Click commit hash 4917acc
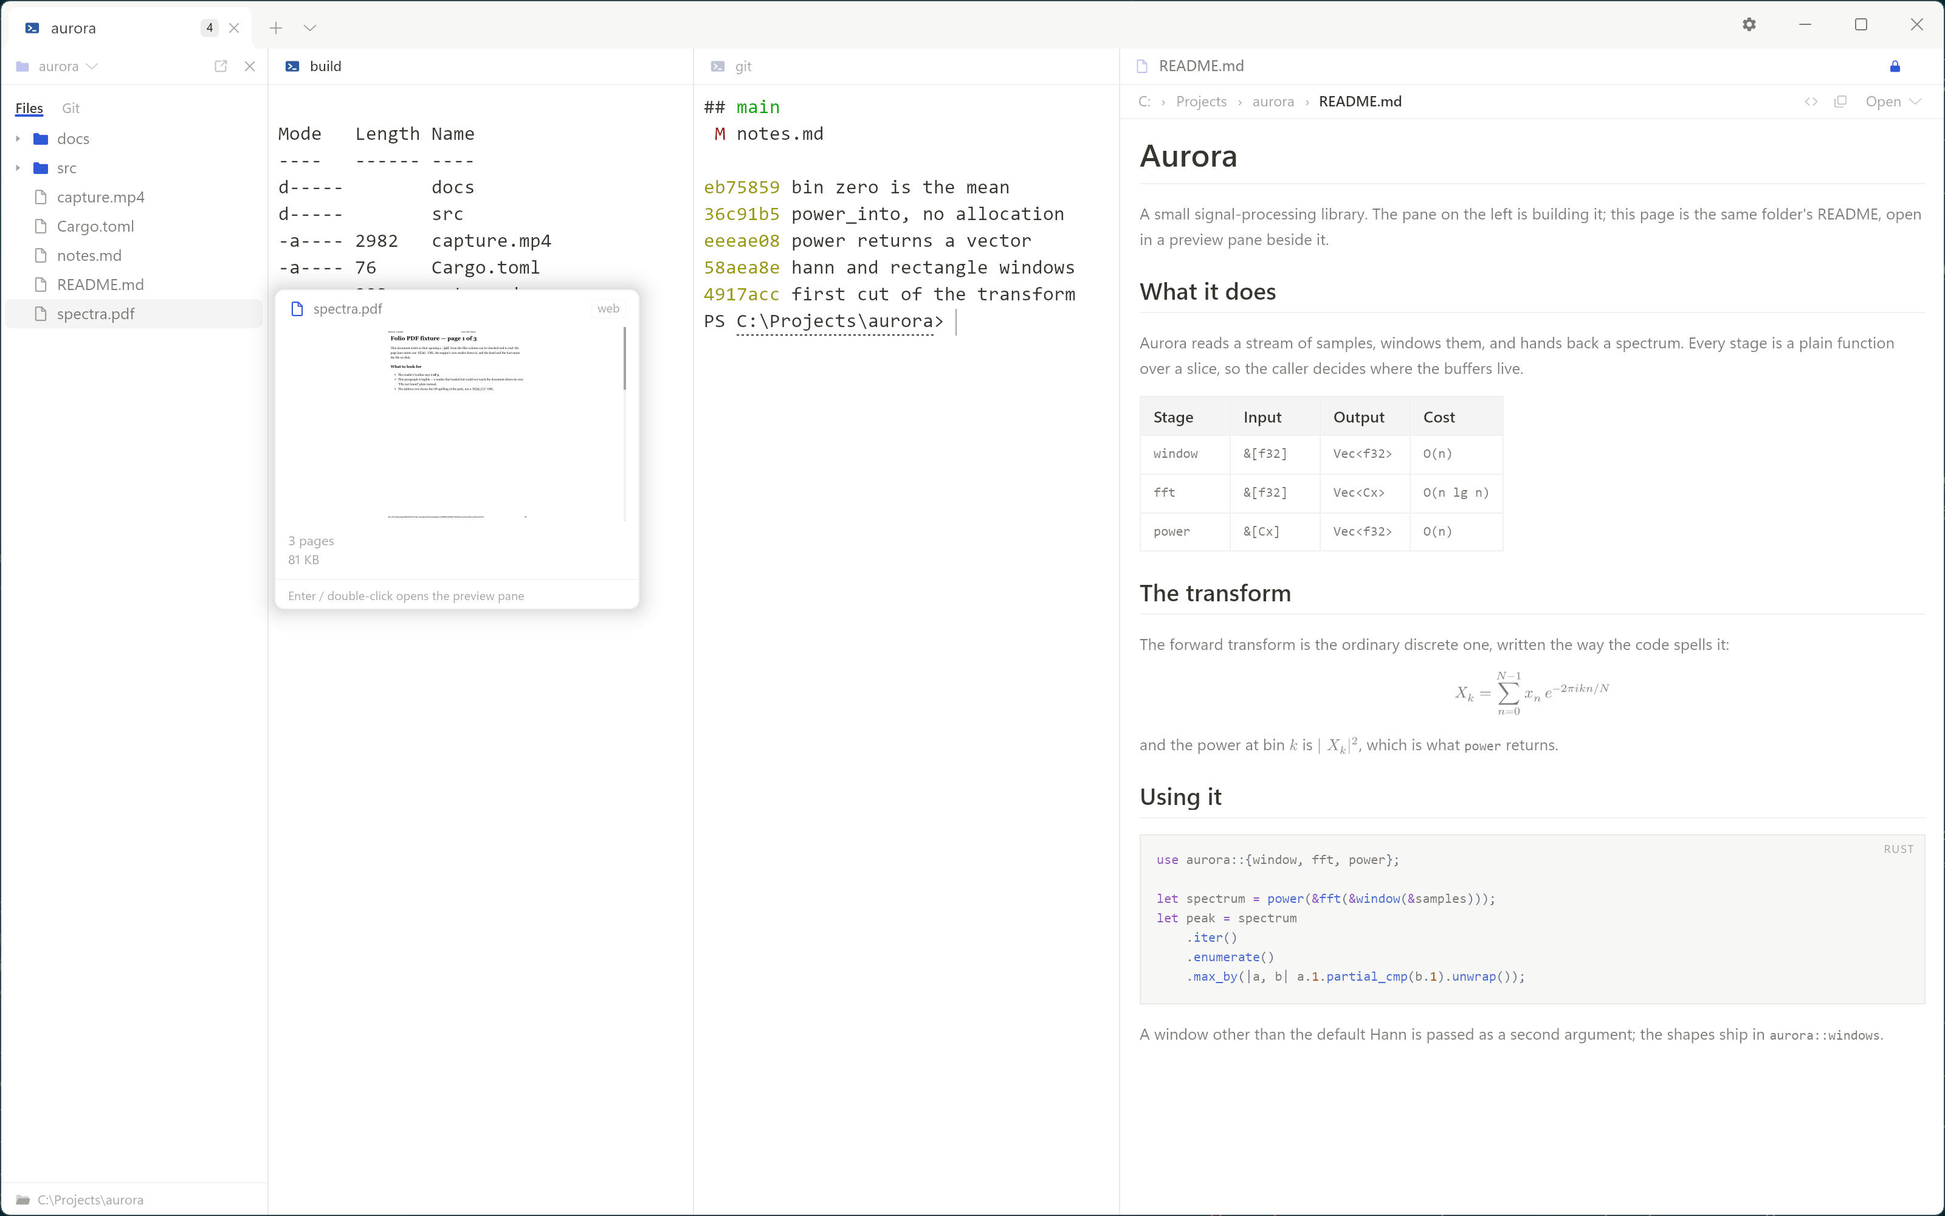Image resolution: width=1945 pixels, height=1216 pixels. [741, 294]
